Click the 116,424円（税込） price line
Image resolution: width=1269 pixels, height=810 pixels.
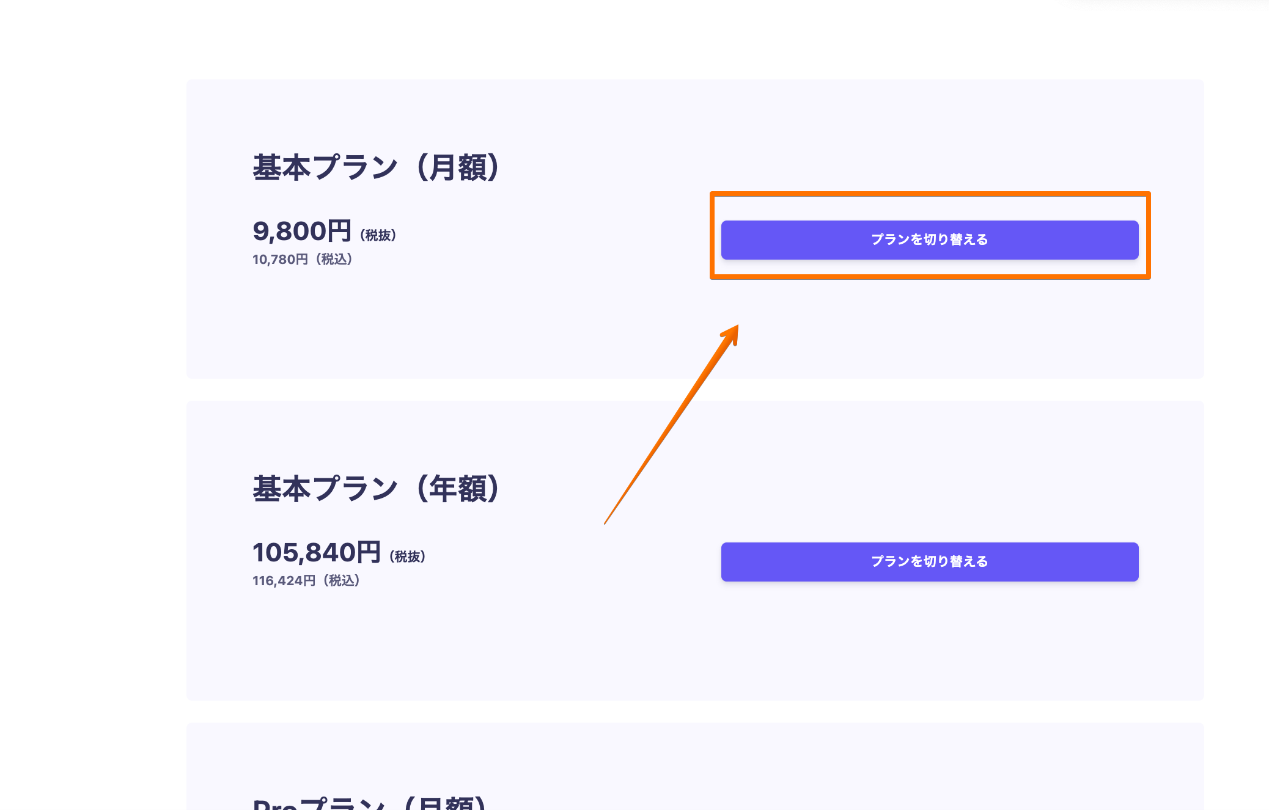click(306, 581)
